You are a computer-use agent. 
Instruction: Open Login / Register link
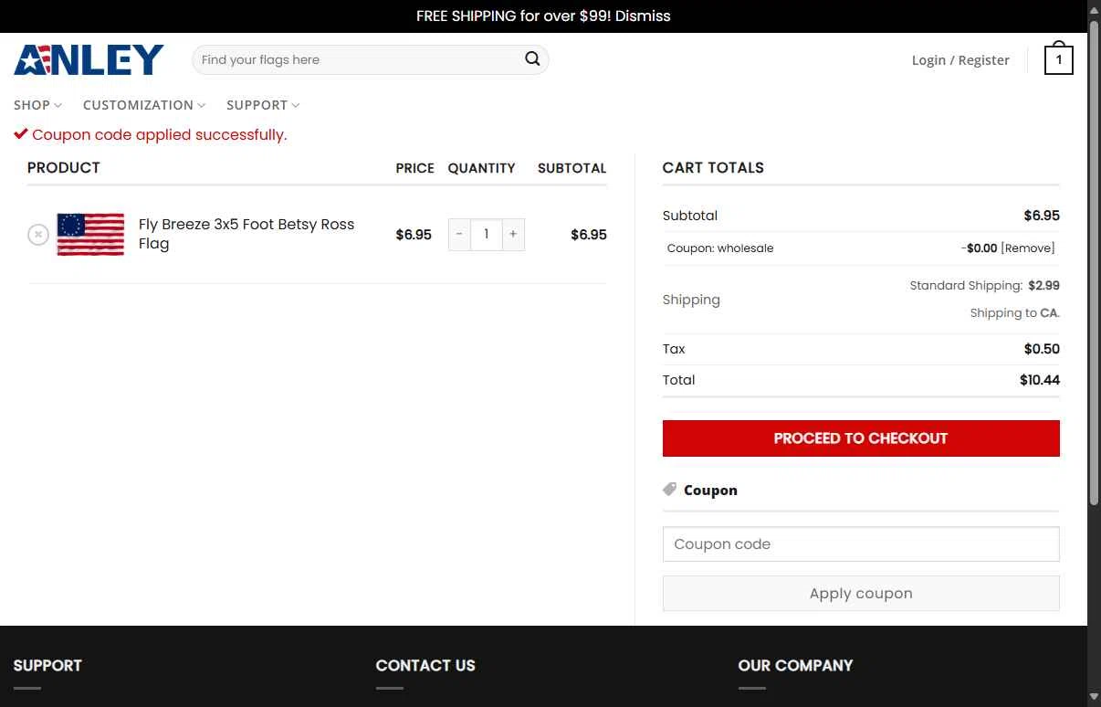click(x=960, y=60)
